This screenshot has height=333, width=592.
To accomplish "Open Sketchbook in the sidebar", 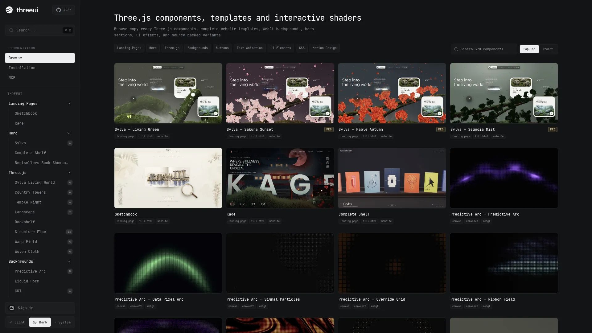I will point(26,113).
